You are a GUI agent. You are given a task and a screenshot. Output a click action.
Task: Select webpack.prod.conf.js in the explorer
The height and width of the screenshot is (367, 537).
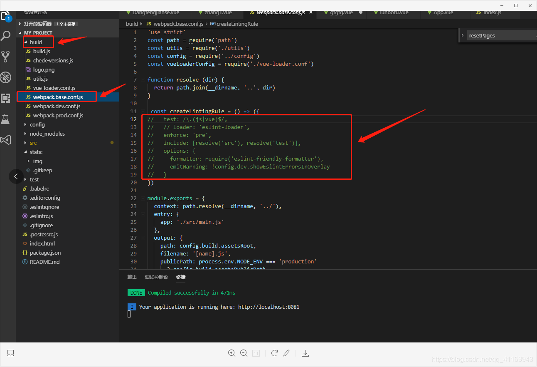click(x=58, y=115)
